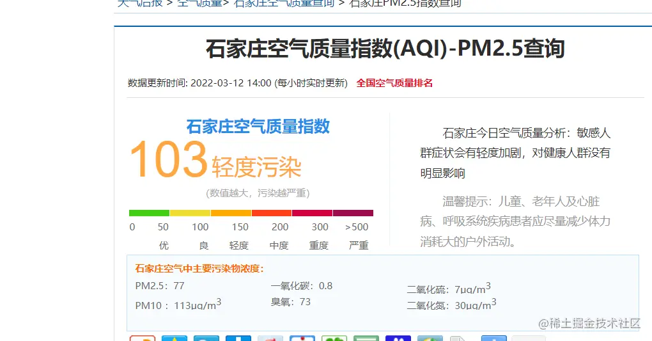652x341 pixels.
Task: Click the orange segment of the AQI color bar
Action: (231, 213)
